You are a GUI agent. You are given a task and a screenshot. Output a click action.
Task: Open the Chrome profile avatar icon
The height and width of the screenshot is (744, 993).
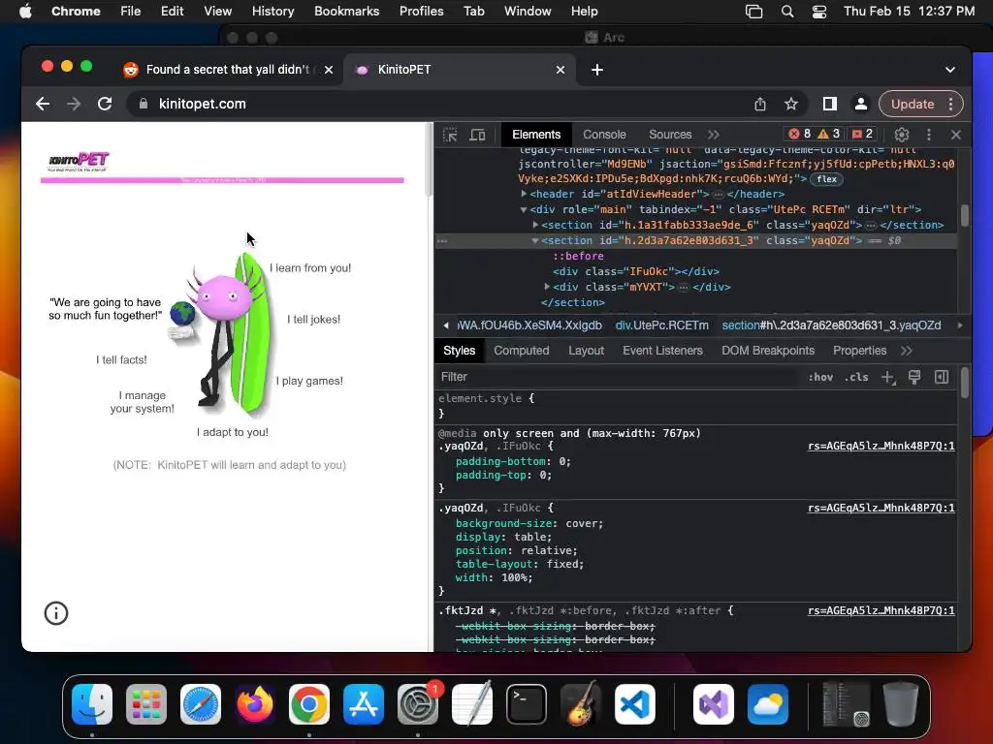861,105
